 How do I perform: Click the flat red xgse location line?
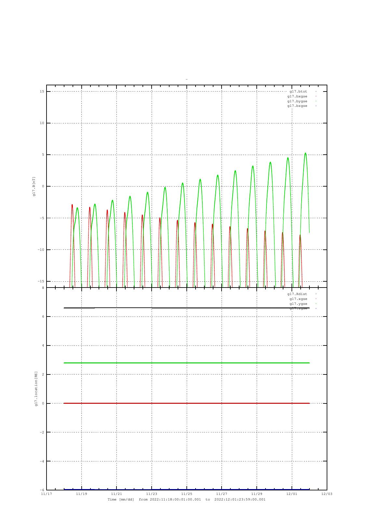pyautogui.click(x=187, y=403)
